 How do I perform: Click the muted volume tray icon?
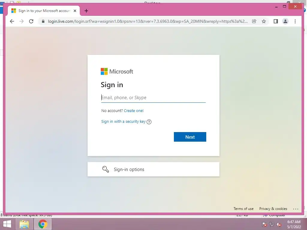click(279, 224)
